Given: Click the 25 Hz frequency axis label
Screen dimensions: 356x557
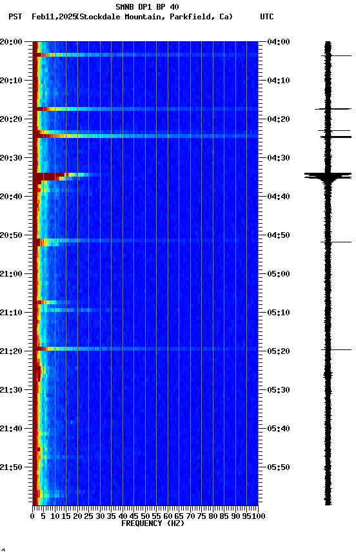Looking at the screenshot, I should coord(89,516).
